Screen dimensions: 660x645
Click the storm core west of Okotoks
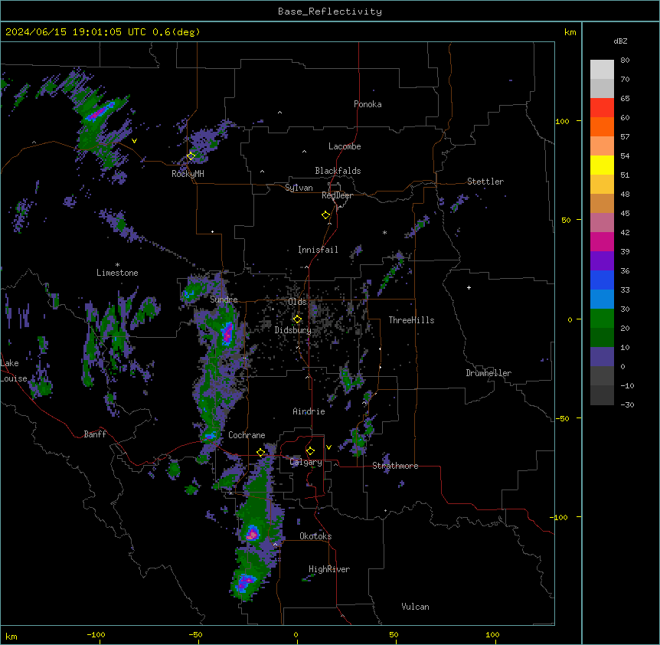click(252, 534)
